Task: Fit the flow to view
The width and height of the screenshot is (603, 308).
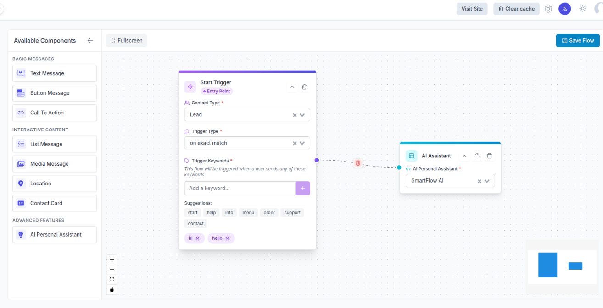Action: coord(112,279)
